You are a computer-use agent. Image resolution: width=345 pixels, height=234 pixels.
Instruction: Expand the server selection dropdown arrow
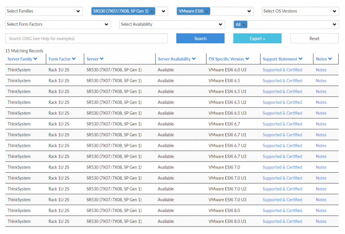pyautogui.click(x=163, y=11)
